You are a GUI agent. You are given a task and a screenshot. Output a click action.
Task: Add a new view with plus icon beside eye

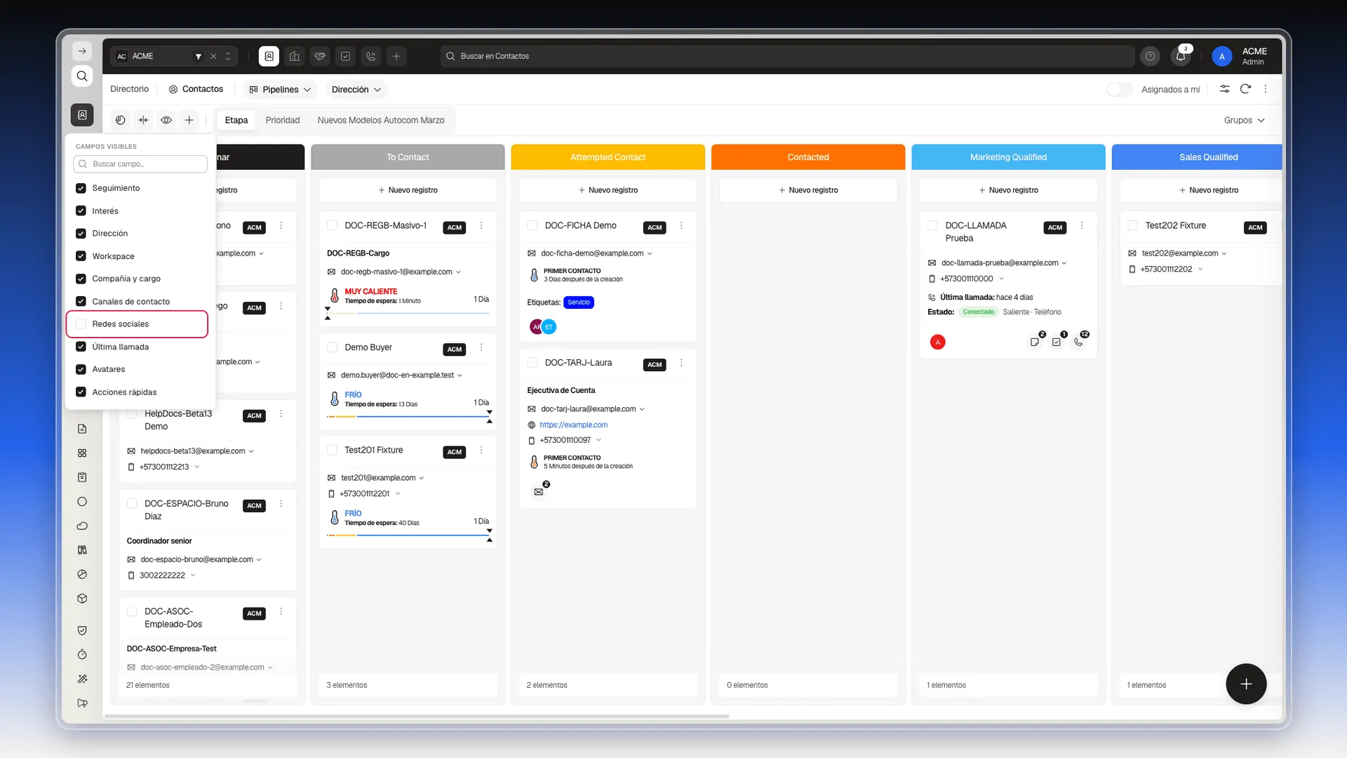pos(189,120)
